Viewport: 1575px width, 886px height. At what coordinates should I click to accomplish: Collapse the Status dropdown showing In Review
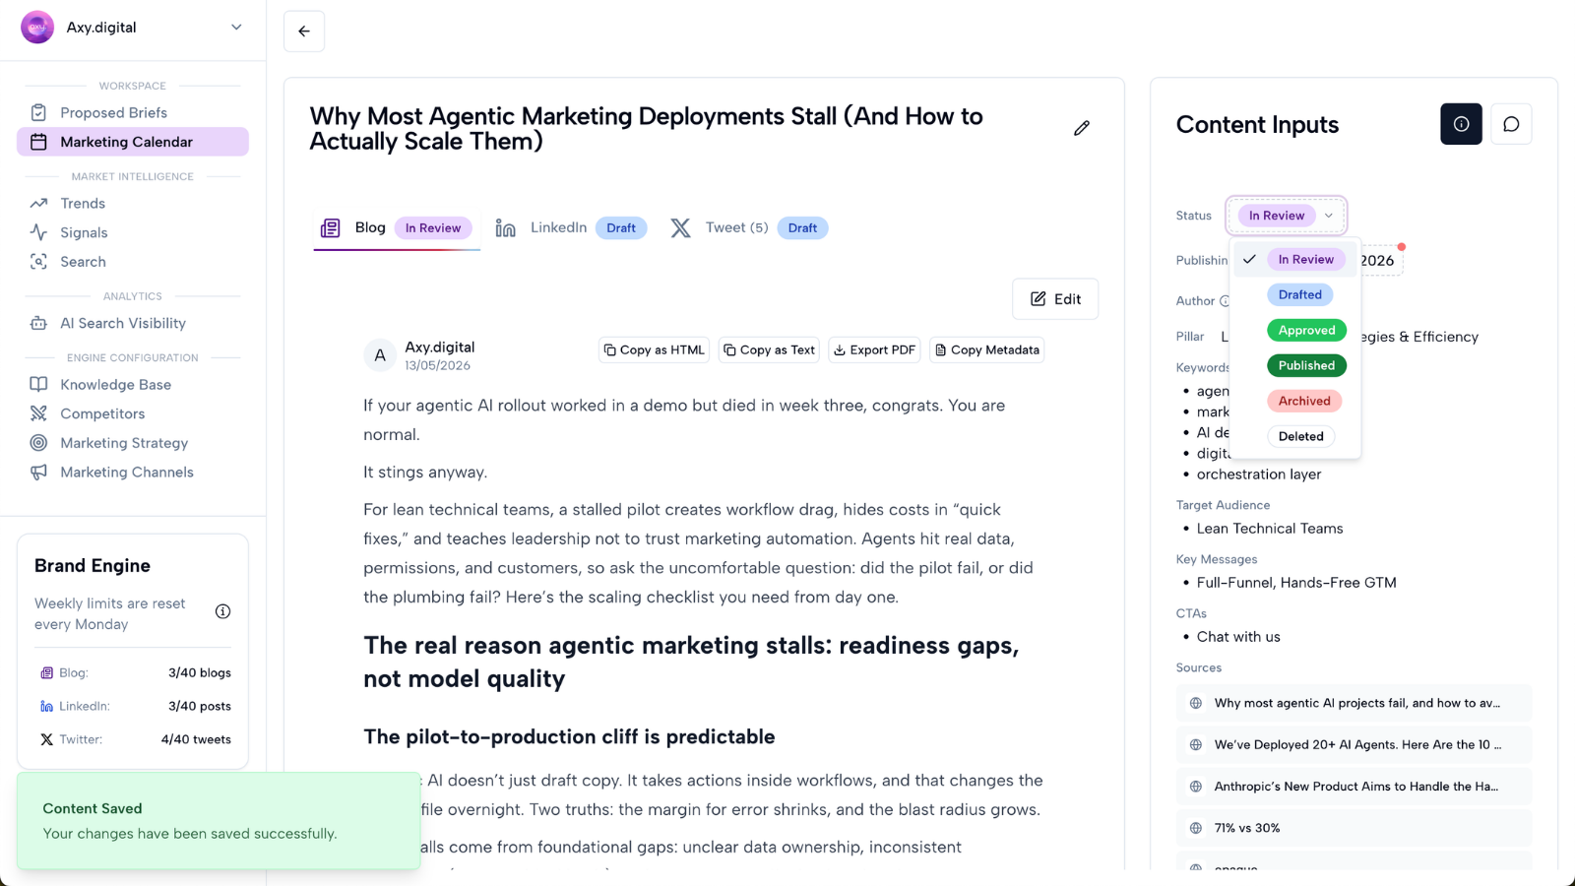point(1287,216)
